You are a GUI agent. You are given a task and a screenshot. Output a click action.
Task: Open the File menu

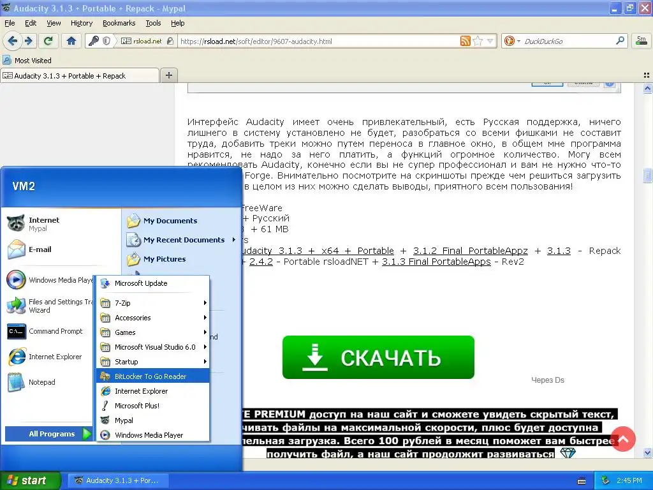coord(10,23)
